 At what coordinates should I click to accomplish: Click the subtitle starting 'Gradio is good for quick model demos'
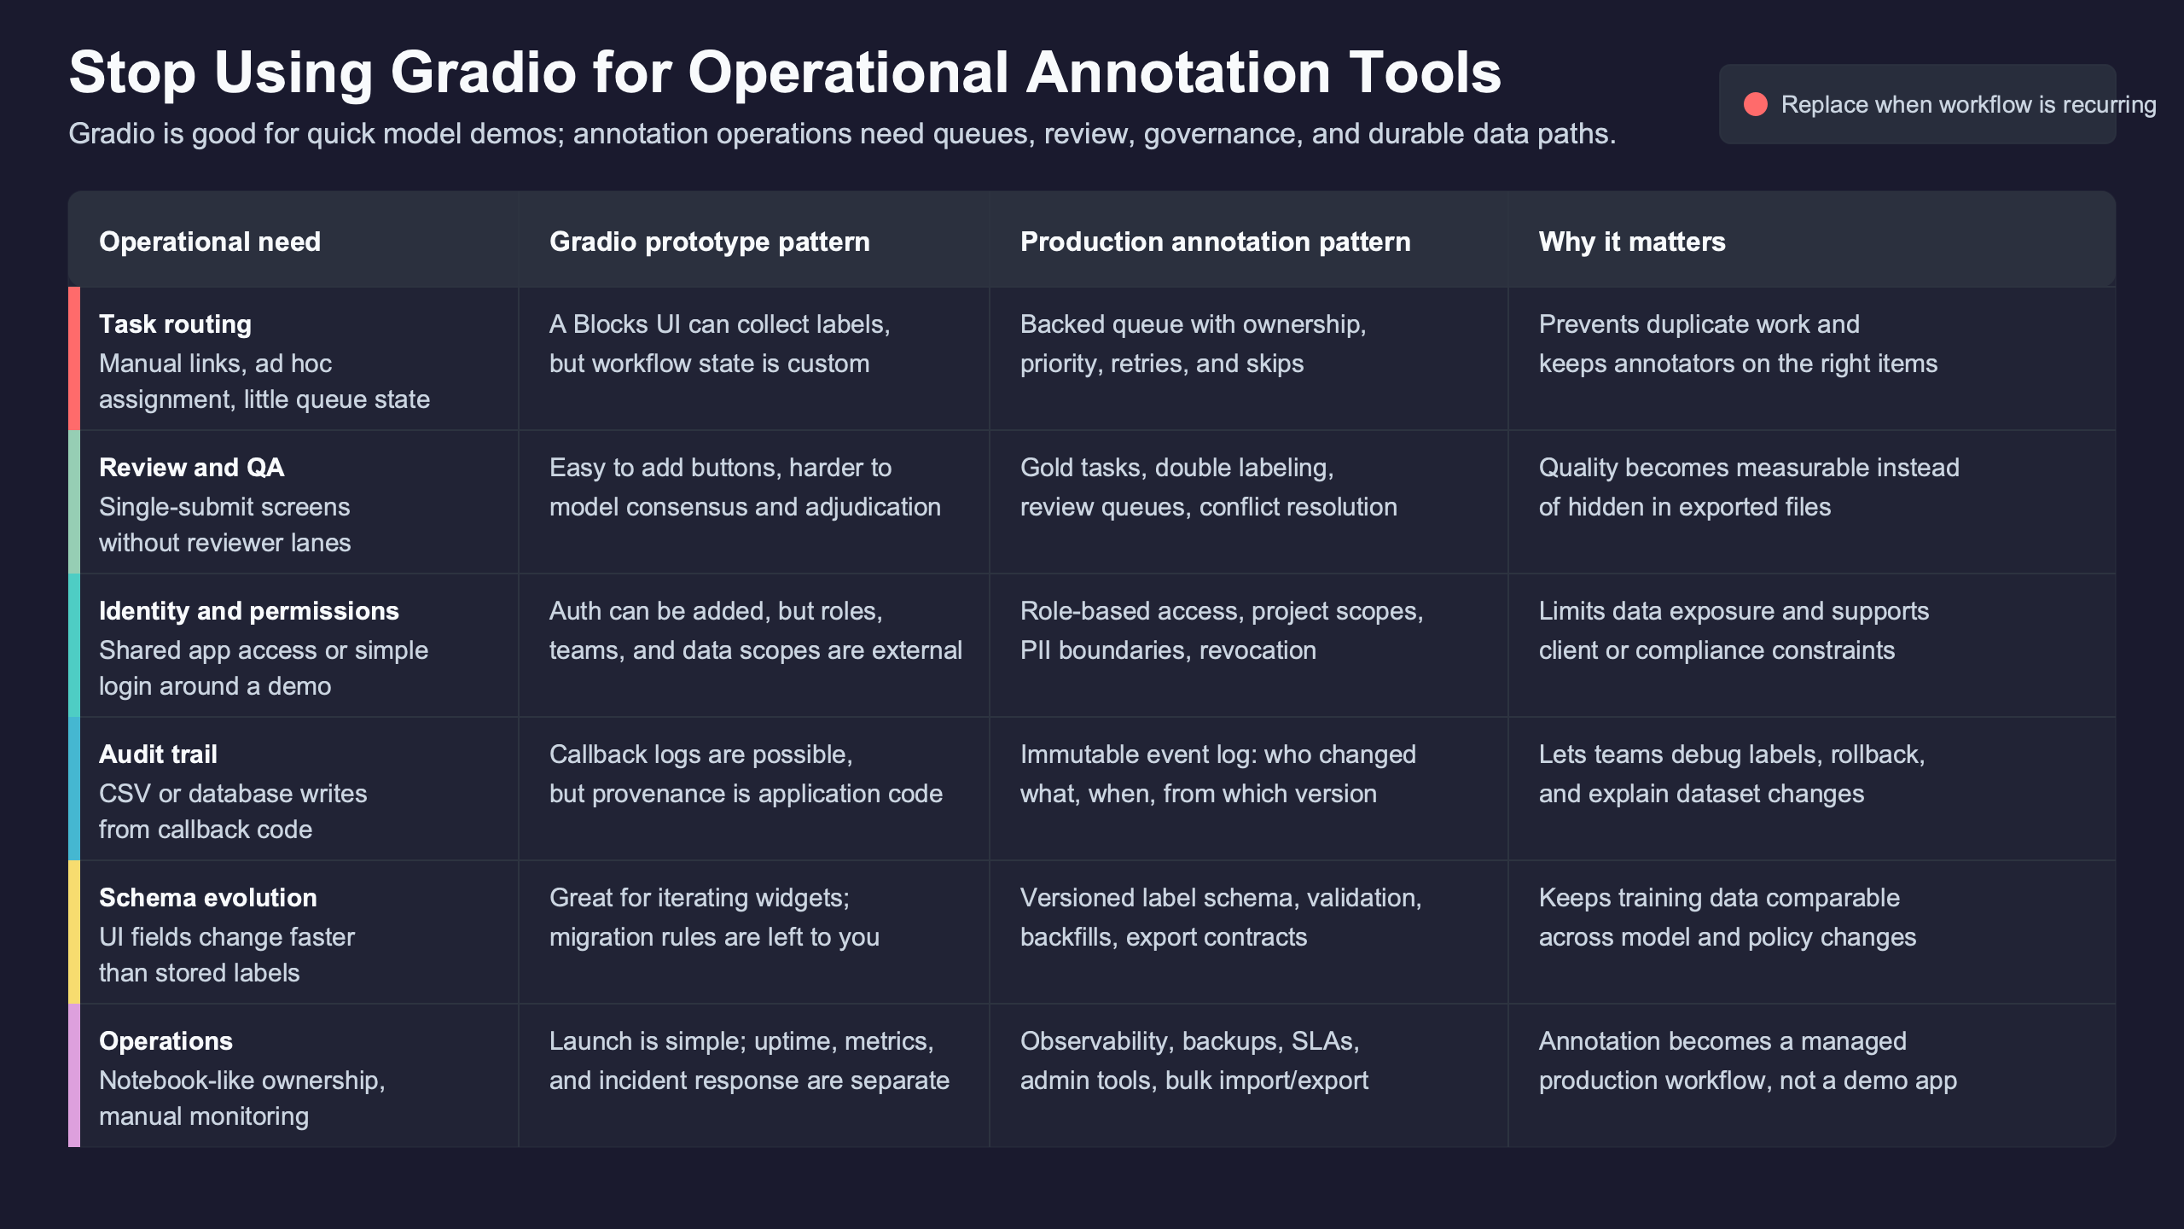coord(842,134)
